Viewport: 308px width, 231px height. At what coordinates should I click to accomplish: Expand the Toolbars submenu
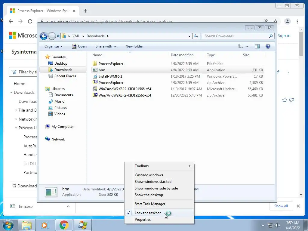159,166
